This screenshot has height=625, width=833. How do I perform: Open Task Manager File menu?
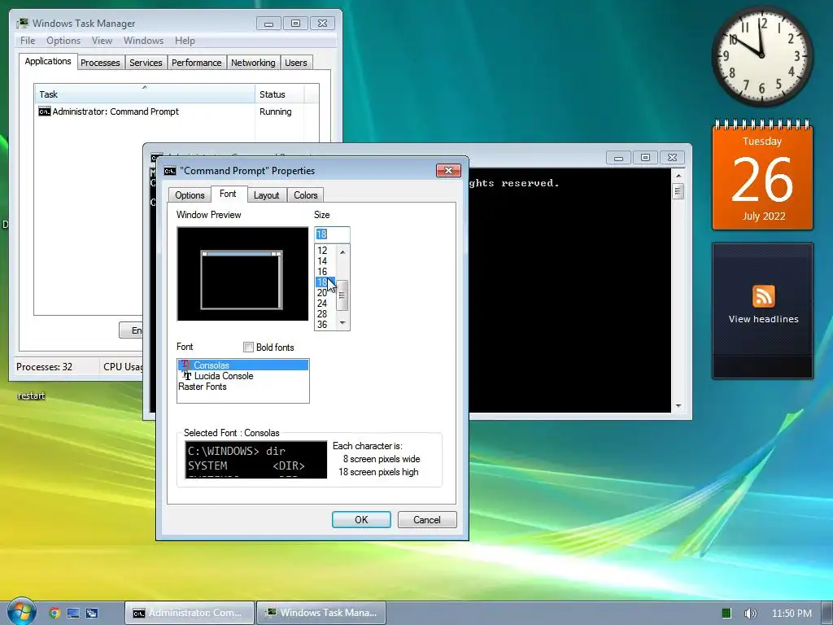tap(28, 41)
